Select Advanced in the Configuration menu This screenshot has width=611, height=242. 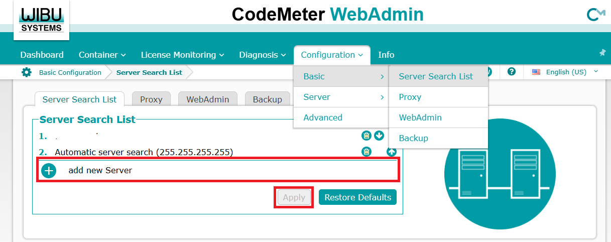(341, 117)
